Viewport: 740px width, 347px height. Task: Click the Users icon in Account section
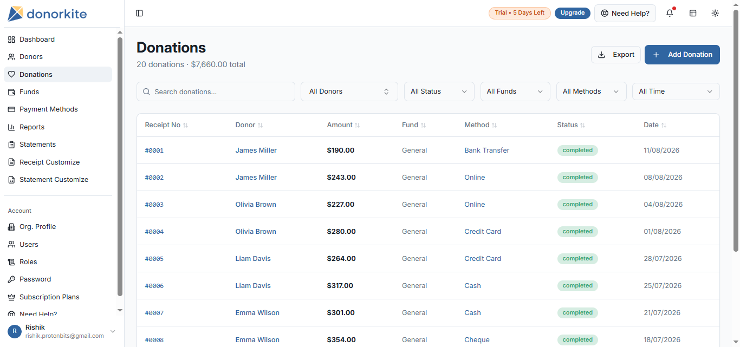point(11,245)
